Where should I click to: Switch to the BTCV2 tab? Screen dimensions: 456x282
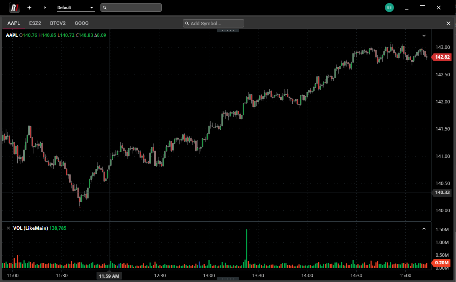(58, 23)
